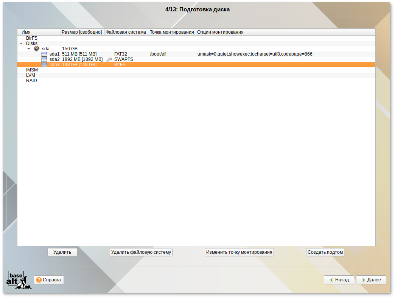Click the arrow icon on Назад button

tap(331, 280)
